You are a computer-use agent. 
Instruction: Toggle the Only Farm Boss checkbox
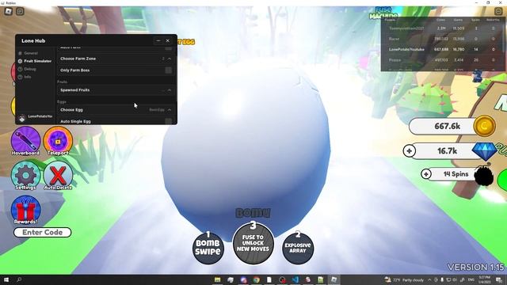[x=169, y=70]
